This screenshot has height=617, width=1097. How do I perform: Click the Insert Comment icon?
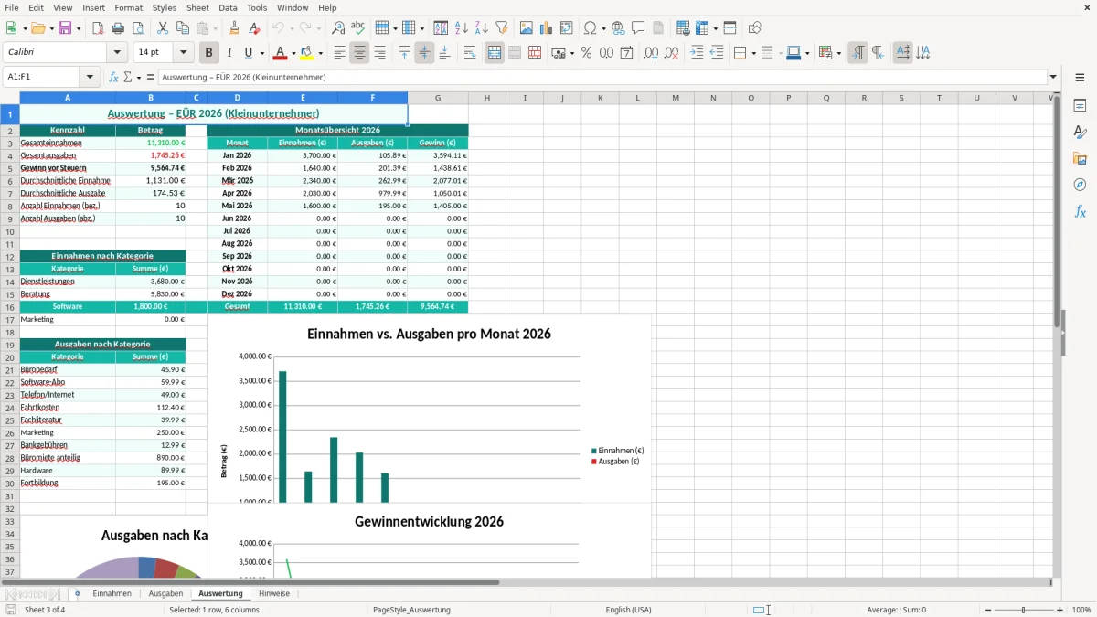tap(638, 27)
